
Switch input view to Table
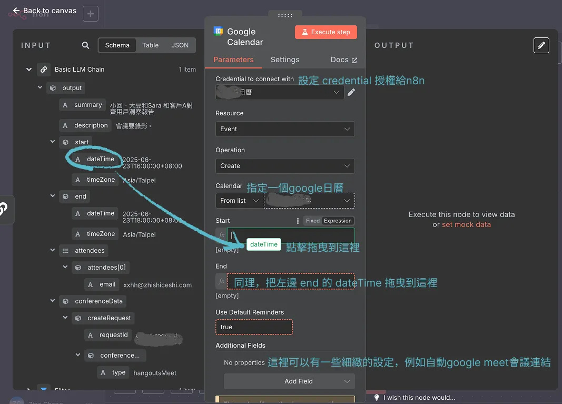[x=150, y=45]
